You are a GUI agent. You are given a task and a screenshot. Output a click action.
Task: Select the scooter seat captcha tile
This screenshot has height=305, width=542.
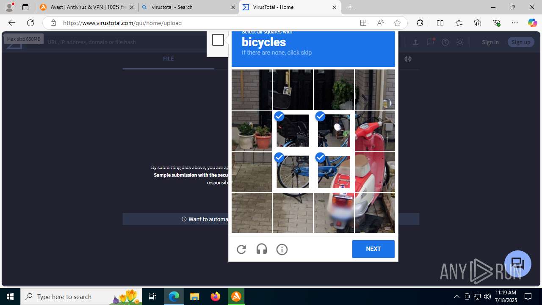click(375, 172)
